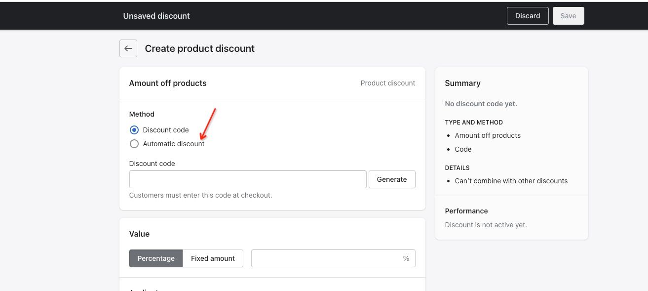
Task: Click the back arrow icon
Action: [128, 48]
